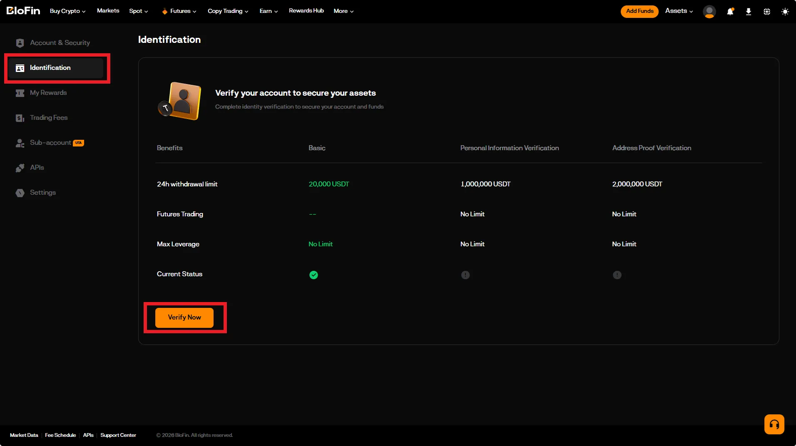Click the Personal Information Verification column header
796x446 pixels.
(510, 148)
